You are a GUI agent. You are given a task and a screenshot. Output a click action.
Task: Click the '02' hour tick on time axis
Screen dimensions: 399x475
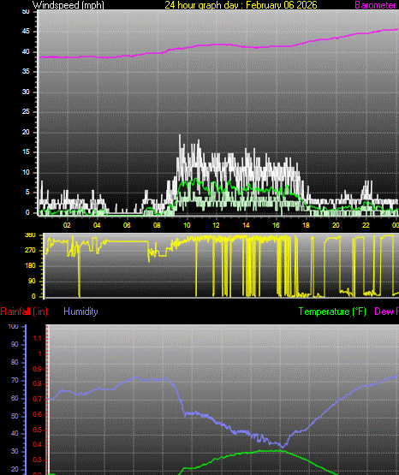click(67, 225)
